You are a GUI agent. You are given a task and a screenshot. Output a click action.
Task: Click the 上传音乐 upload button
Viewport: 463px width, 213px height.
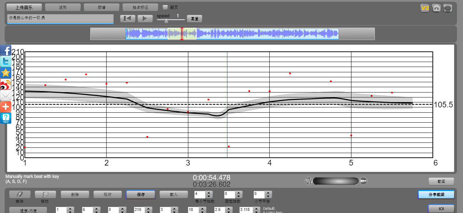point(24,7)
